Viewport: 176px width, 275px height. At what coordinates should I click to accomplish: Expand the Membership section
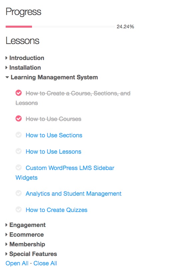click(x=25, y=244)
